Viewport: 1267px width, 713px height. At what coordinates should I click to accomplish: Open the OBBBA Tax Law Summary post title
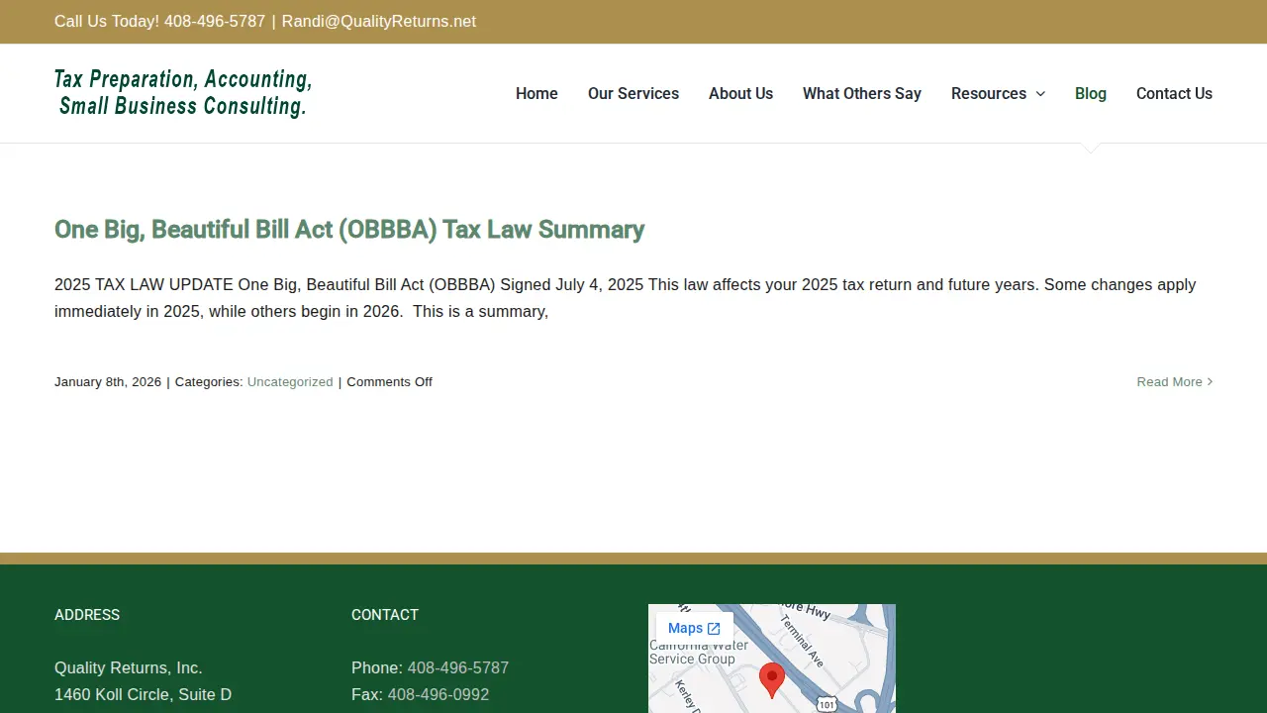click(x=349, y=229)
